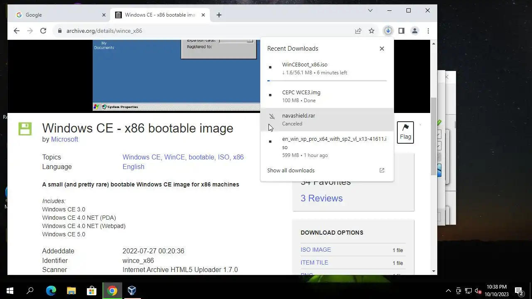Viewport: 532px width, 299px height.
Task: Click the network tray icon
Action: pos(468,291)
